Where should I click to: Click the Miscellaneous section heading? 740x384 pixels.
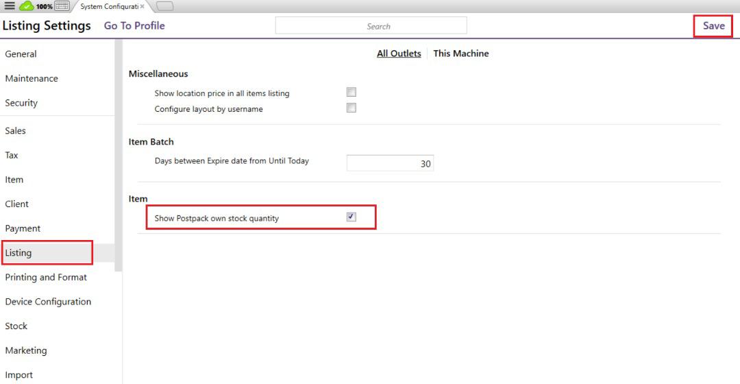pos(158,73)
